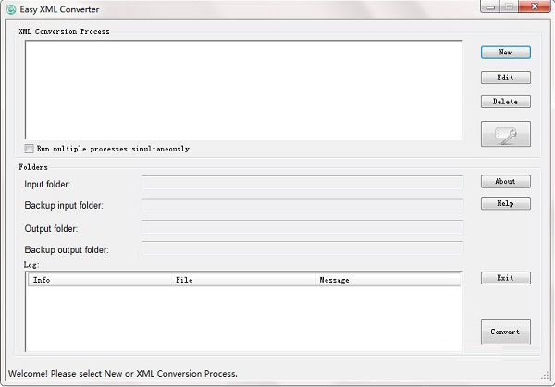Image resolution: width=555 pixels, height=387 pixels.
Task: Click the Output folder field
Action: click(x=302, y=227)
